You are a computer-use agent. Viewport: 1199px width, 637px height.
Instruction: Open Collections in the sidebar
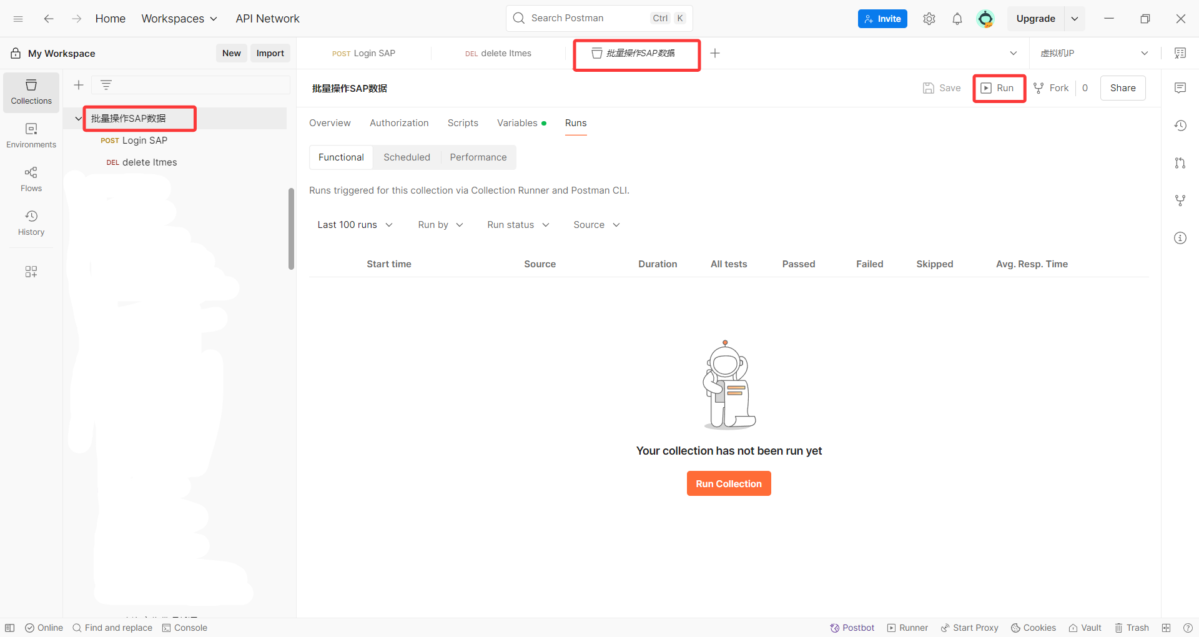click(31, 92)
